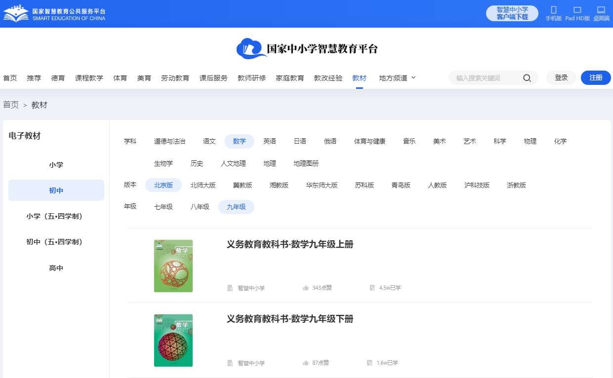613x378 pixels.
Task: Choose the 历史 subject filter
Action: tap(197, 163)
